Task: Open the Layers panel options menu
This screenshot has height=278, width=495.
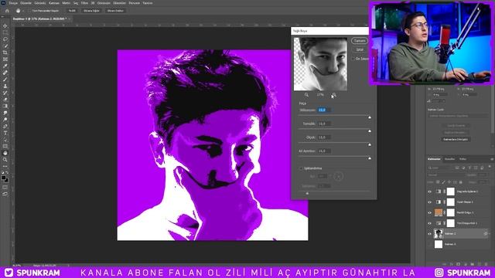Action: coord(492,159)
